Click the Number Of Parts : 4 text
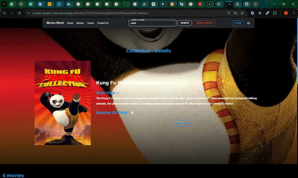 tap(115, 113)
